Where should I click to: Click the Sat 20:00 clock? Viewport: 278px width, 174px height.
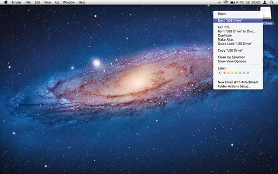tap(253, 2)
